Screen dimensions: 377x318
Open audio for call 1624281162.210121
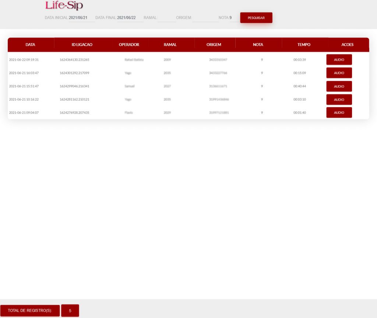pos(339,99)
